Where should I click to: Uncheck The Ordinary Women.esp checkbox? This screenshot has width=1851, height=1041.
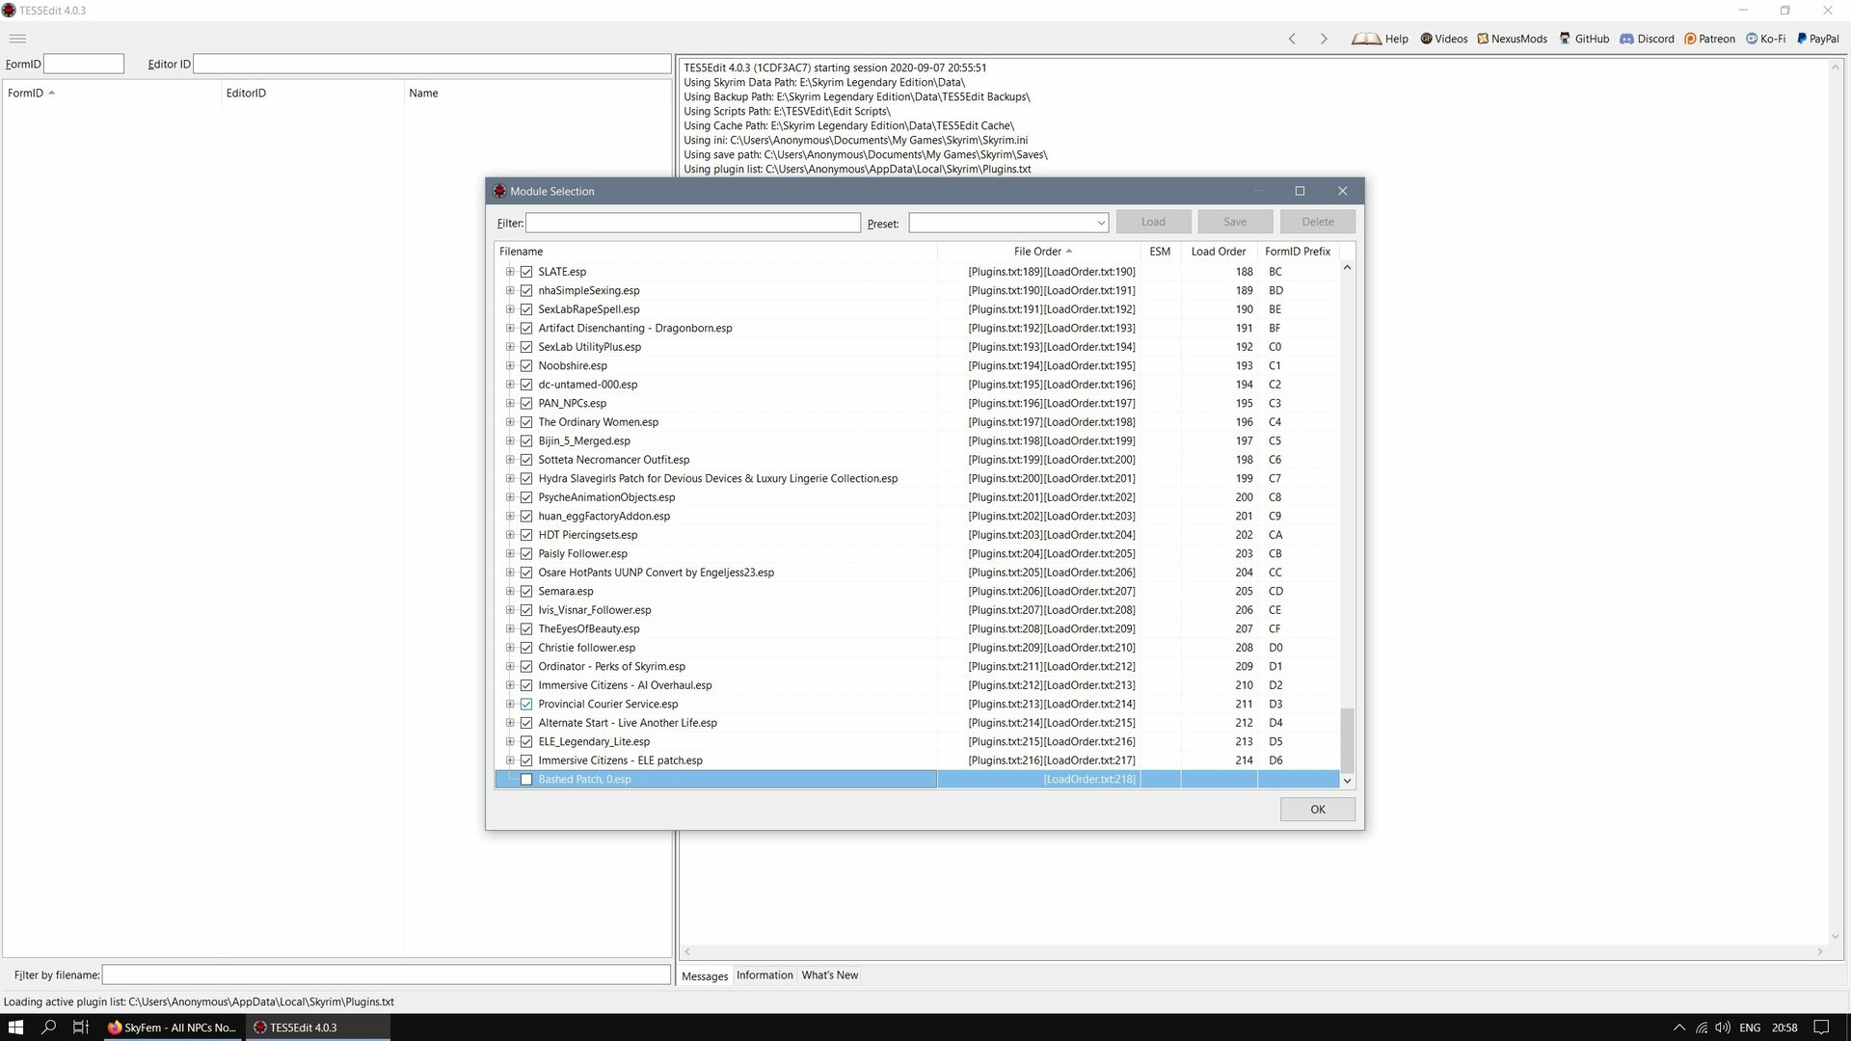pyautogui.click(x=526, y=422)
